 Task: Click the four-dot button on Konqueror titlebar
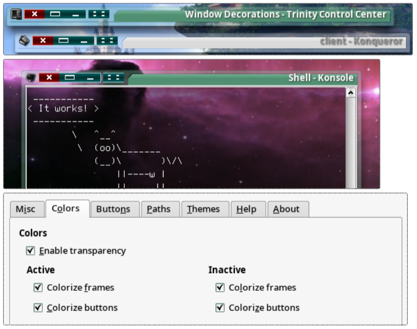tap(107, 40)
